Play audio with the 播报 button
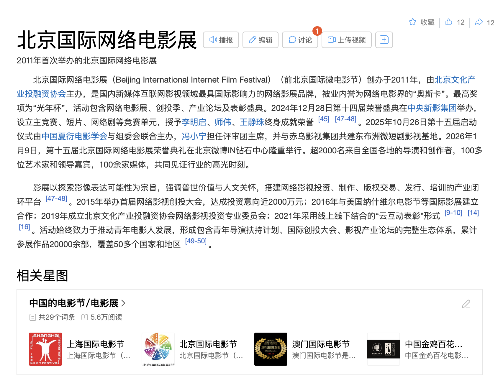Screen dimensions: 498x391 click(221, 40)
